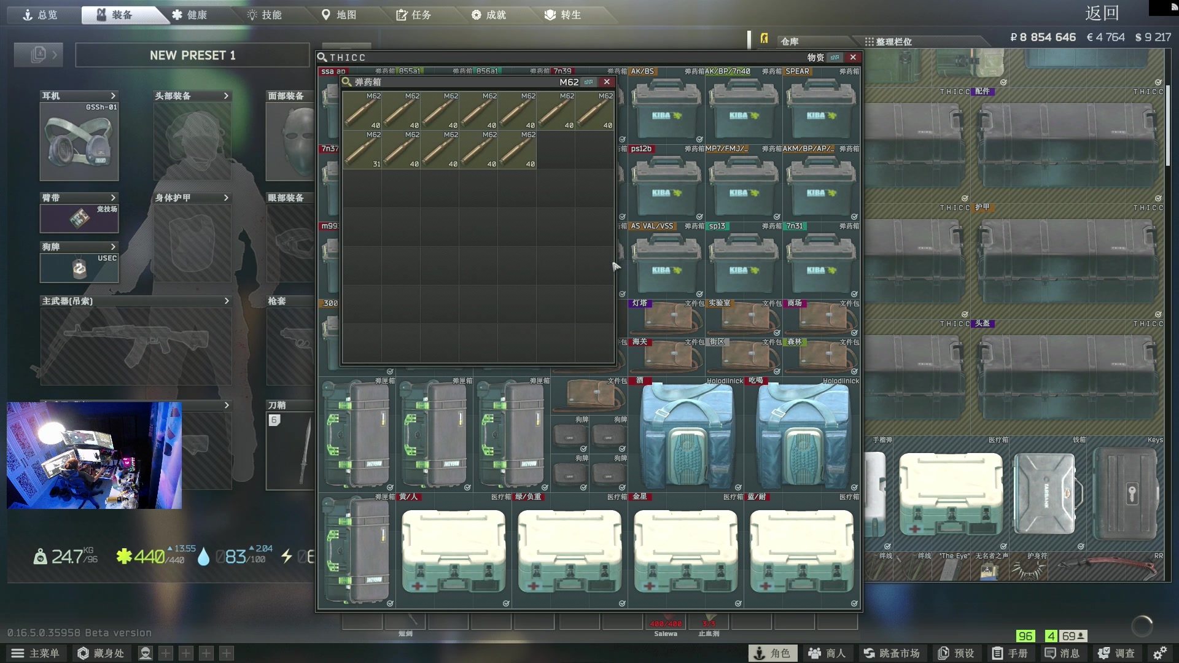Image resolution: width=1179 pixels, height=663 pixels.
Task: Open the 绿/负重 medicine case
Action: pyautogui.click(x=570, y=551)
